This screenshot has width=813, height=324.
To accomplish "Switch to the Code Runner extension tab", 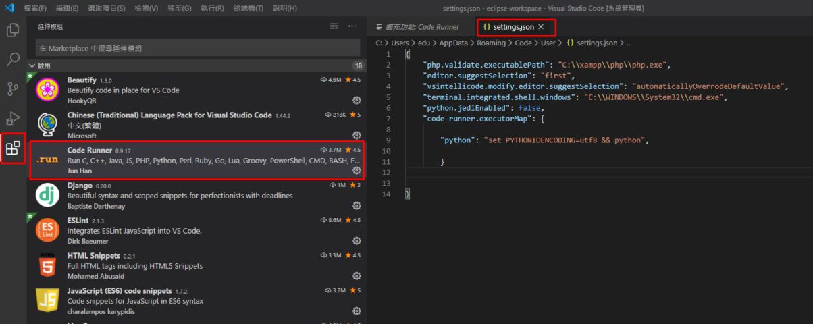I will pyautogui.click(x=418, y=27).
